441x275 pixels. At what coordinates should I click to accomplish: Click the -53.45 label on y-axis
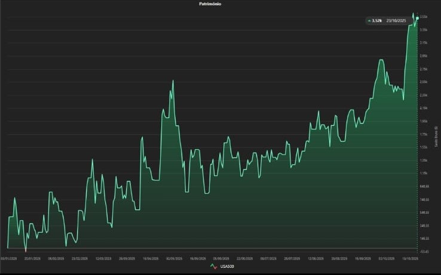(424, 252)
